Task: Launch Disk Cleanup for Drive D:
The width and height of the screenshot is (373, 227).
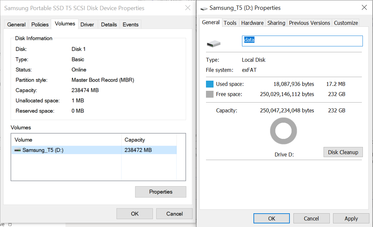Action: coord(343,152)
